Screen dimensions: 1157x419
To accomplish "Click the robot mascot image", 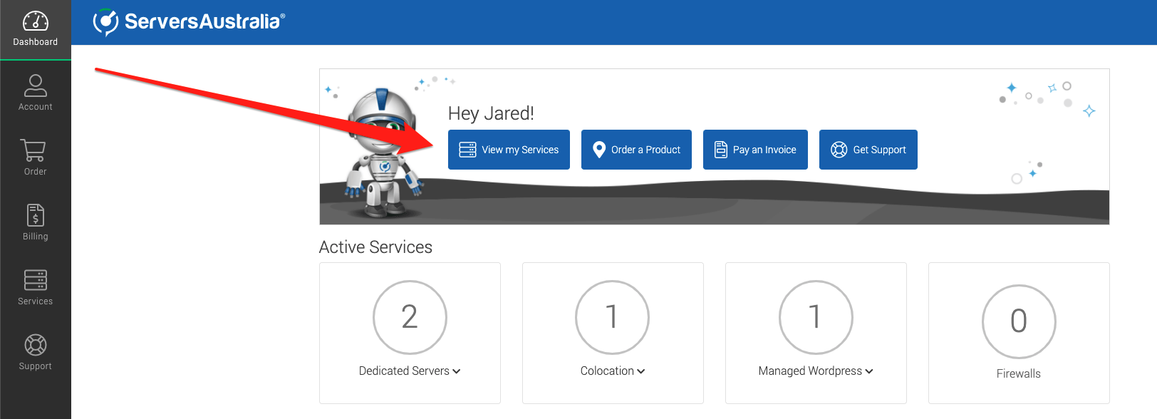I will [x=380, y=153].
